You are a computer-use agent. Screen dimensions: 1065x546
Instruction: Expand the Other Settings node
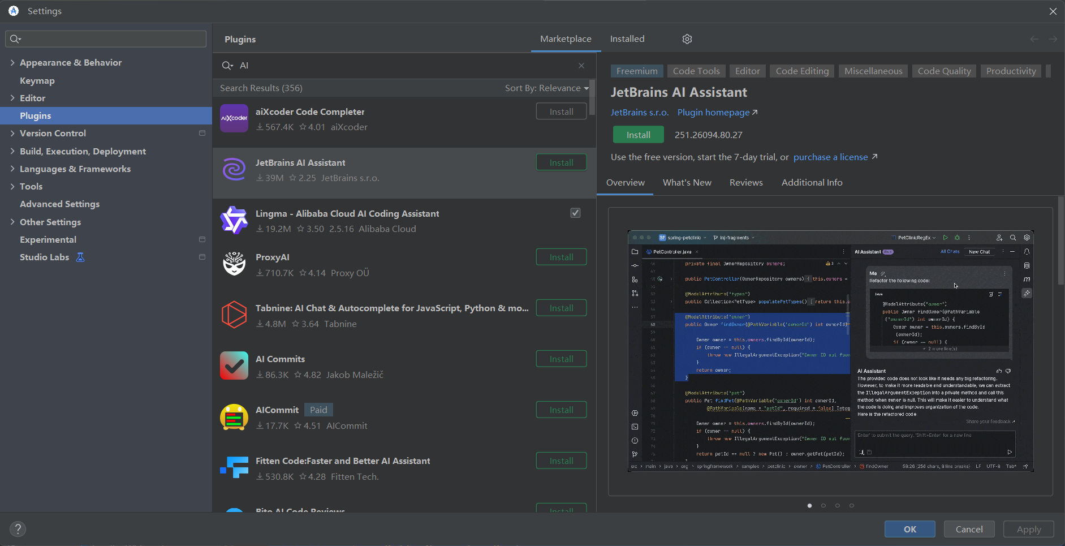[x=12, y=222]
